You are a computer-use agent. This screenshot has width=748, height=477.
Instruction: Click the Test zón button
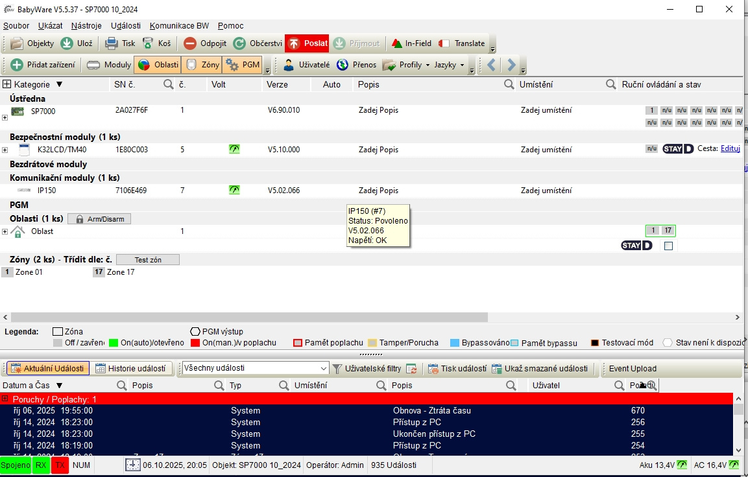click(x=148, y=260)
